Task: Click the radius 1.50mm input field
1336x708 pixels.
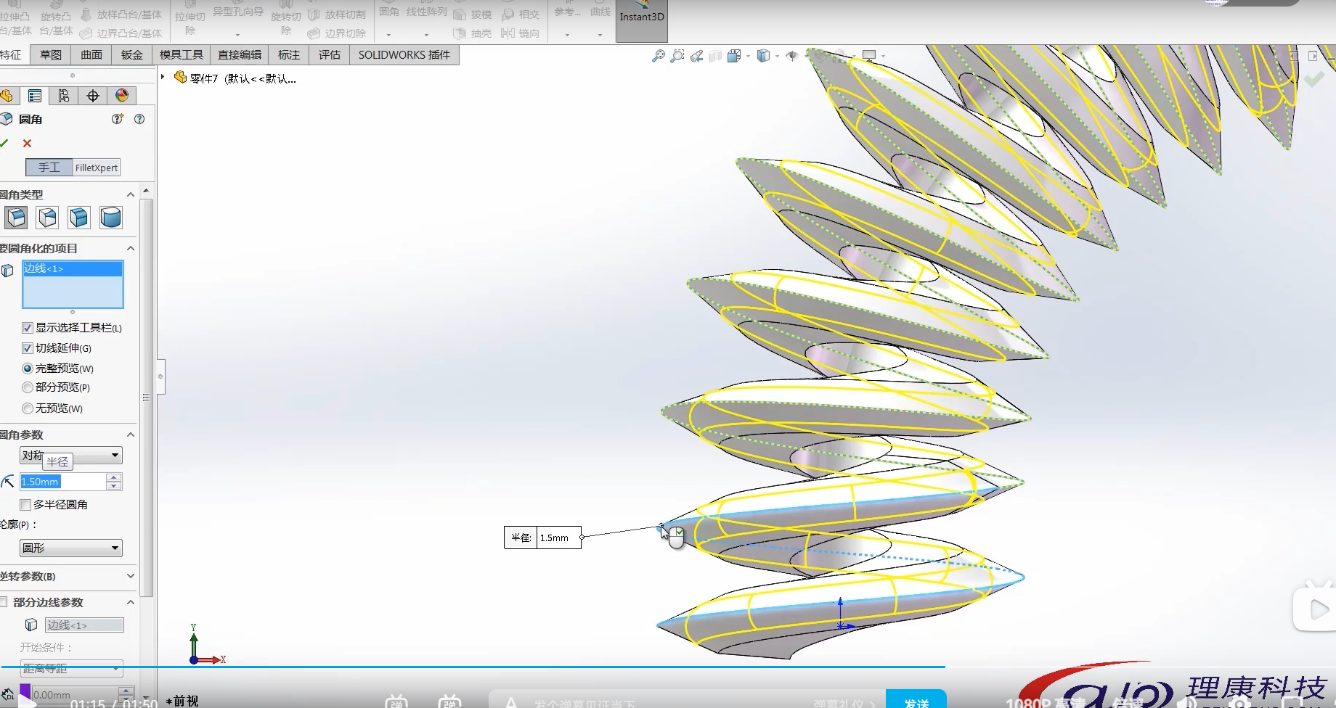Action: (62, 482)
